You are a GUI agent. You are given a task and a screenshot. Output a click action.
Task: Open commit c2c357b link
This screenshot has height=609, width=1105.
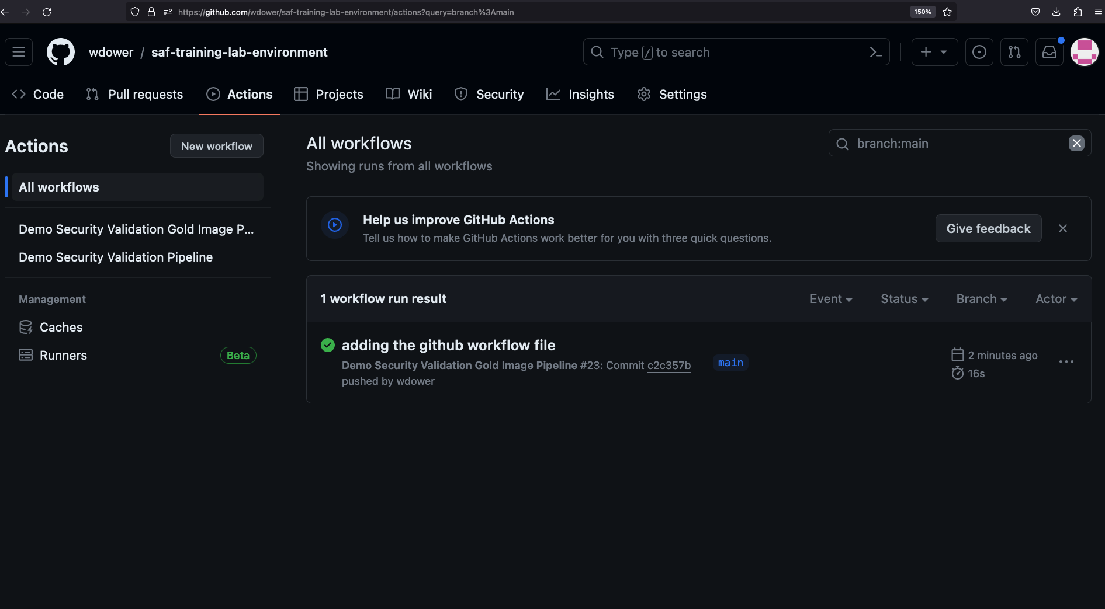(668, 366)
